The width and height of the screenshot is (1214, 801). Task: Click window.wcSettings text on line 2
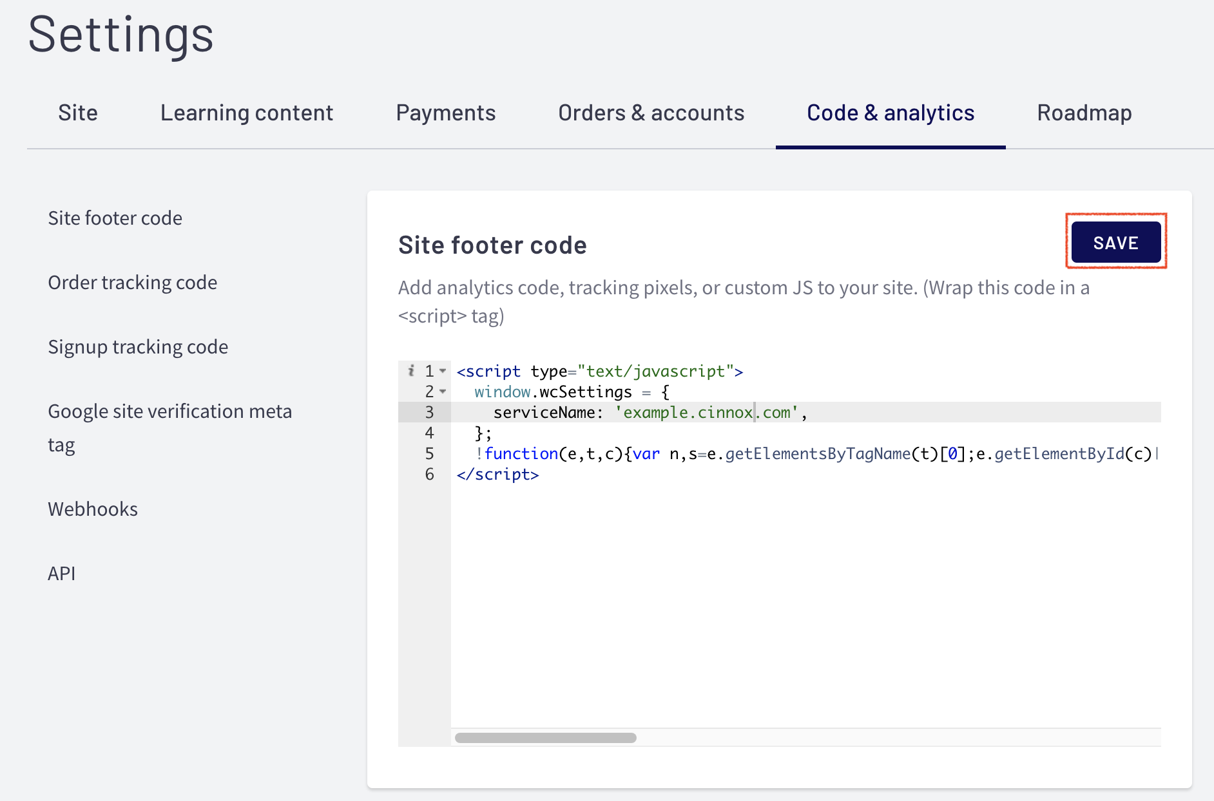click(554, 392)
